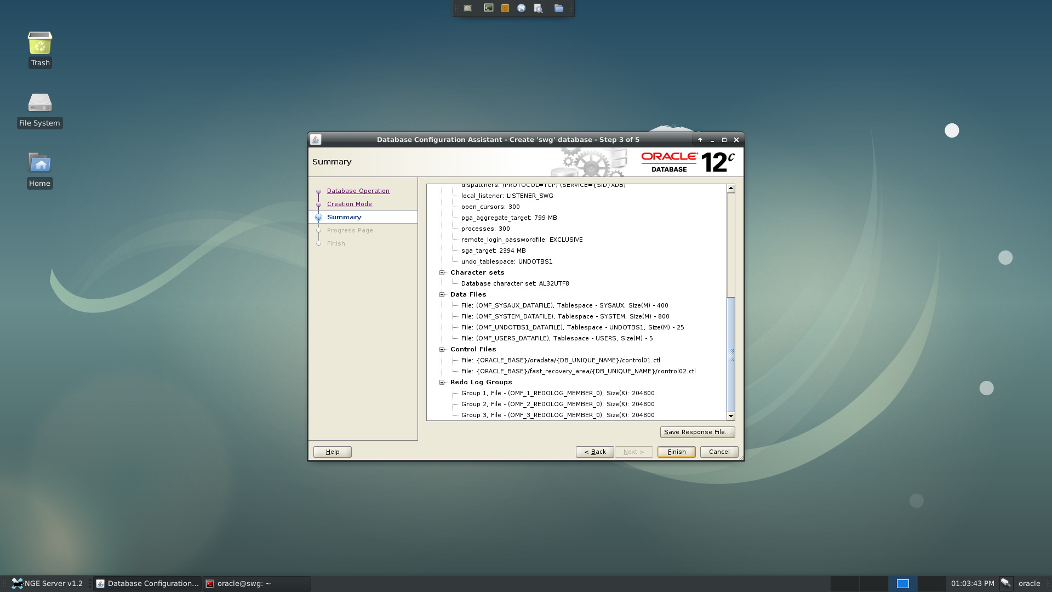The width and height of the screenshot is (1052, 592).
Task: Open Help for the wizard
Action: [x=333, y=452]
